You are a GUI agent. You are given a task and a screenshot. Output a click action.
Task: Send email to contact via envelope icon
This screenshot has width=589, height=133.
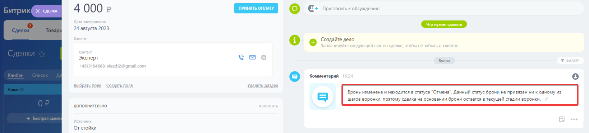coord(252,57)
